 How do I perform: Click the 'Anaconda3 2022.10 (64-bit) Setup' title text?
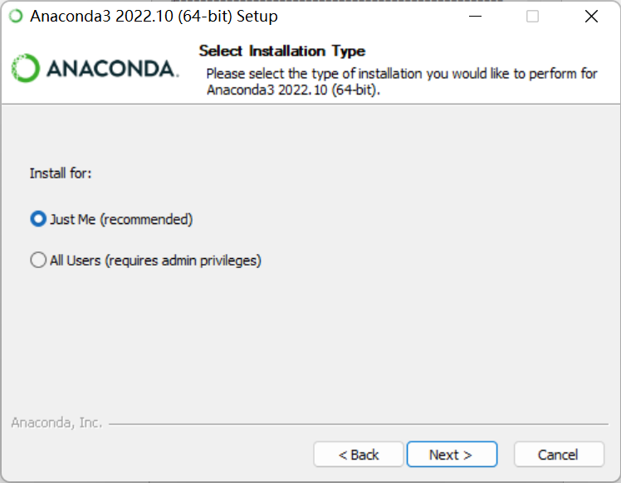coord(154,17)
